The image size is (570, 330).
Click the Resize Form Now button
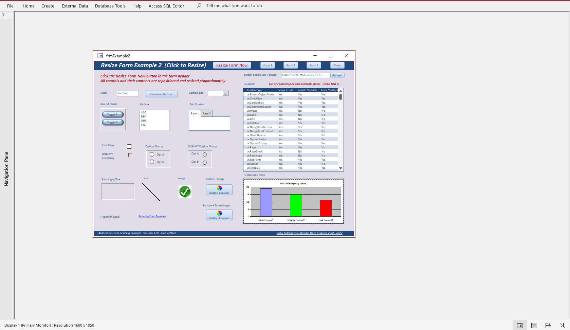[x=232, y=65]
